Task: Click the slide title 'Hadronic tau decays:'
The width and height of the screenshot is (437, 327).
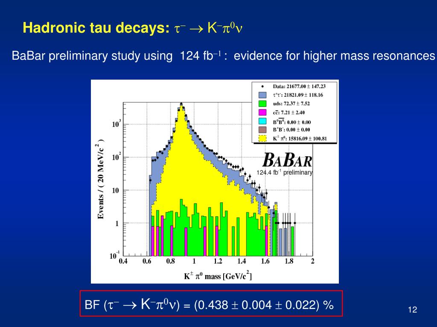Action: tap(96, 28)
